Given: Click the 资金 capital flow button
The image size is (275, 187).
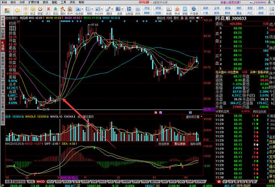Looking at the screenshot, I should tap(147, 8).
